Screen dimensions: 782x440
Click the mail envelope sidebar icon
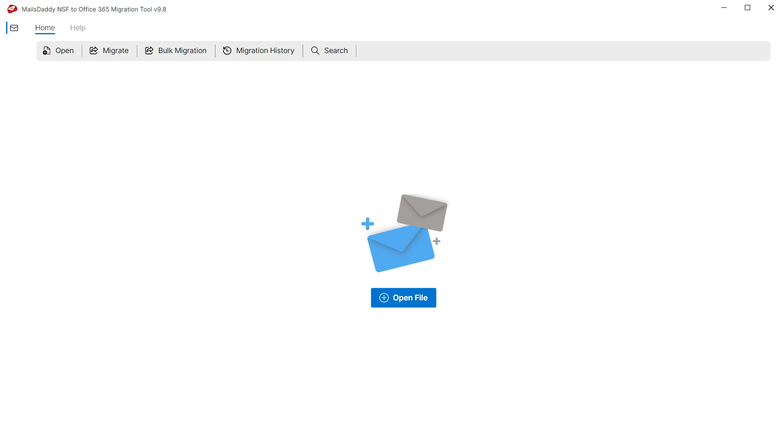pyautogui.click(x=14, y=28)
